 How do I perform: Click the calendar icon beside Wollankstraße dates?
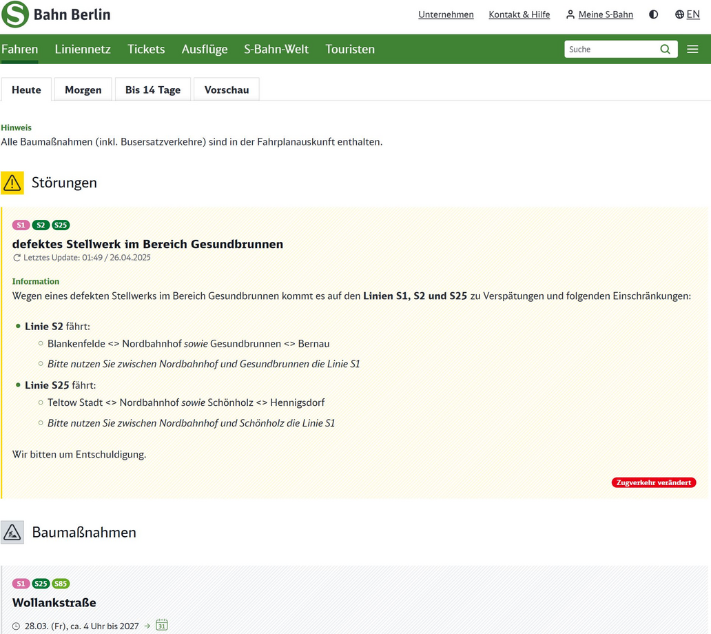point(162,625)
